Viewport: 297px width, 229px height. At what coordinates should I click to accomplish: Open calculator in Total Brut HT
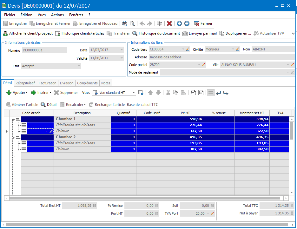[95, 206]
